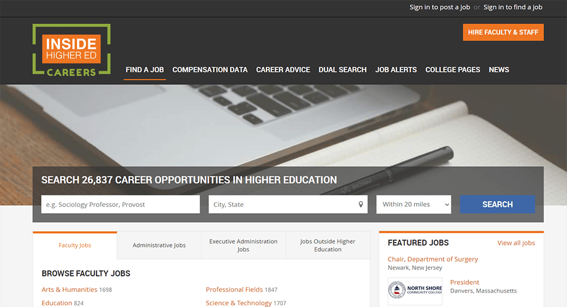This screenshot has width=567, height=307.
Task: Open the News menu item
Action: tap(499, 70)
